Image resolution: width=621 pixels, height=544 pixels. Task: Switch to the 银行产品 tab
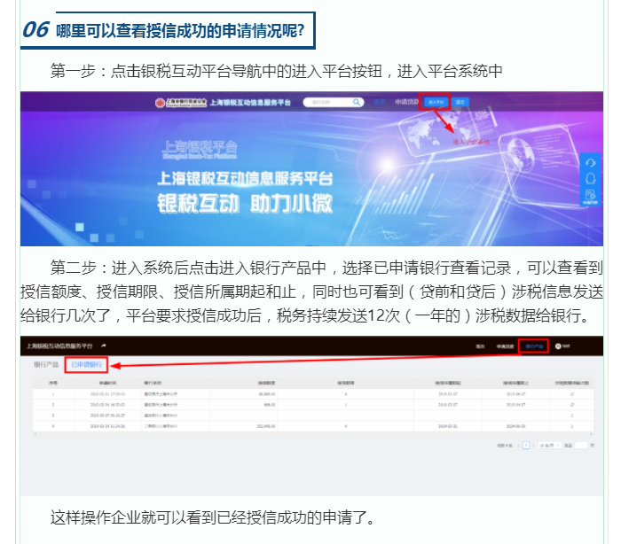46,364
